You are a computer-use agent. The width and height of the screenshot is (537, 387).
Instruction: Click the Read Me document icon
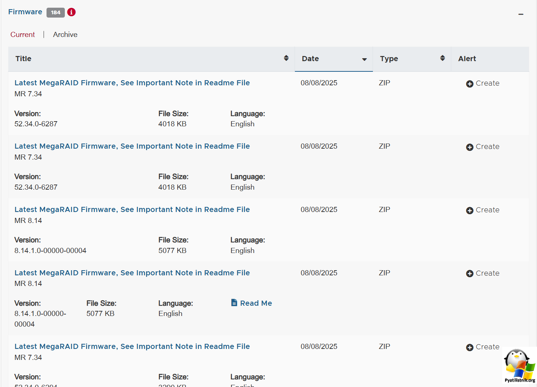click(234, 303)
